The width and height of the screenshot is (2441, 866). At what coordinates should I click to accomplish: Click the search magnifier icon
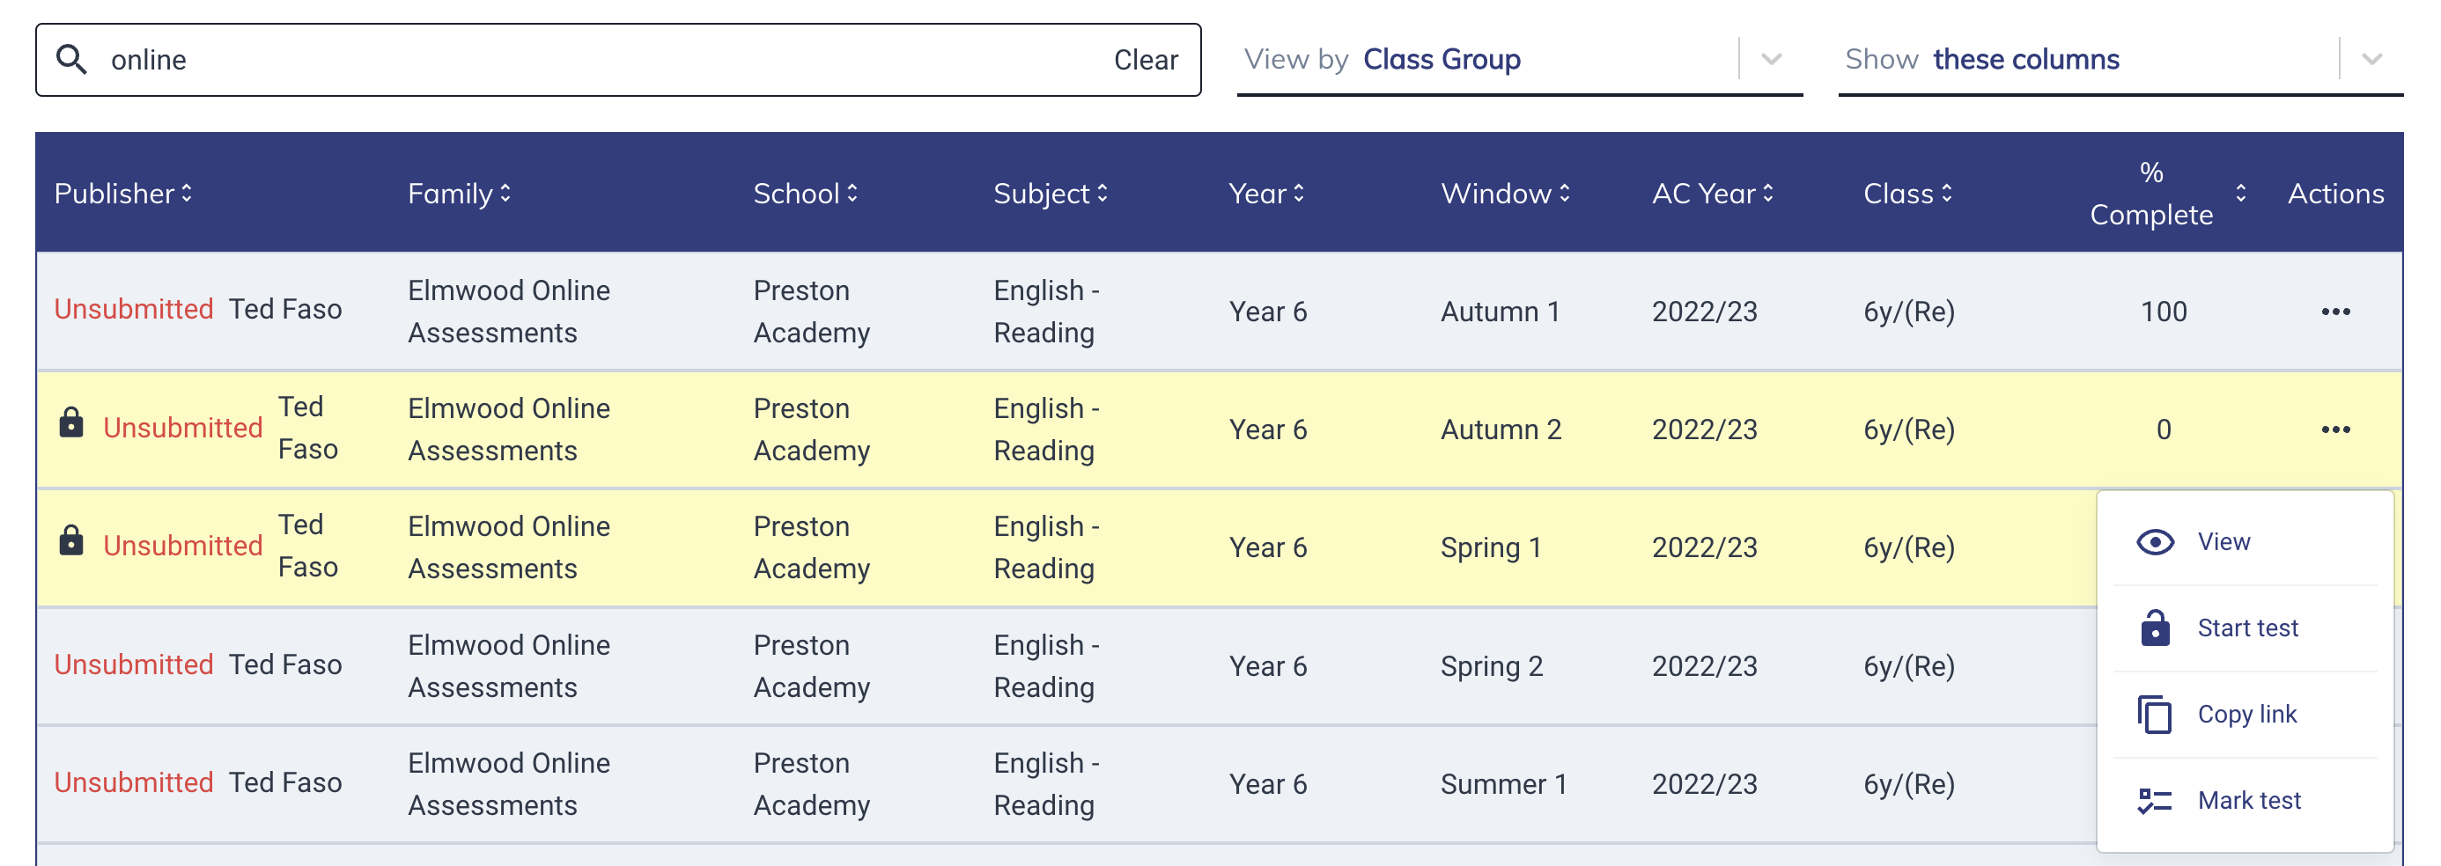pos(71,60)
